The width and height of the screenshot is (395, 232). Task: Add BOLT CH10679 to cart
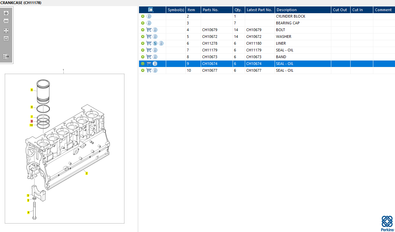[149, 30]
